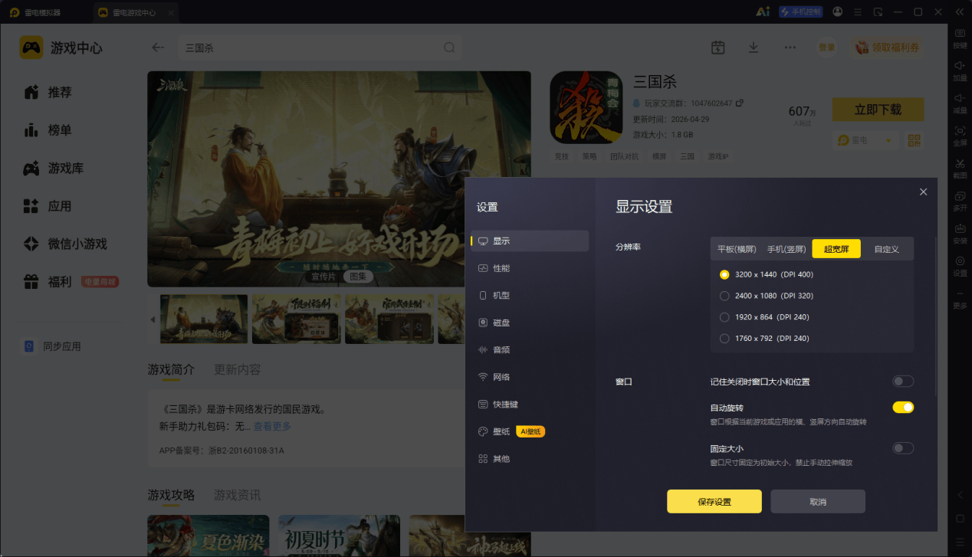The width and height of the screenshot is (972, 557).
Task: Select the 手机(竖屏) resolution tab
Action: [x=786, y=249]
